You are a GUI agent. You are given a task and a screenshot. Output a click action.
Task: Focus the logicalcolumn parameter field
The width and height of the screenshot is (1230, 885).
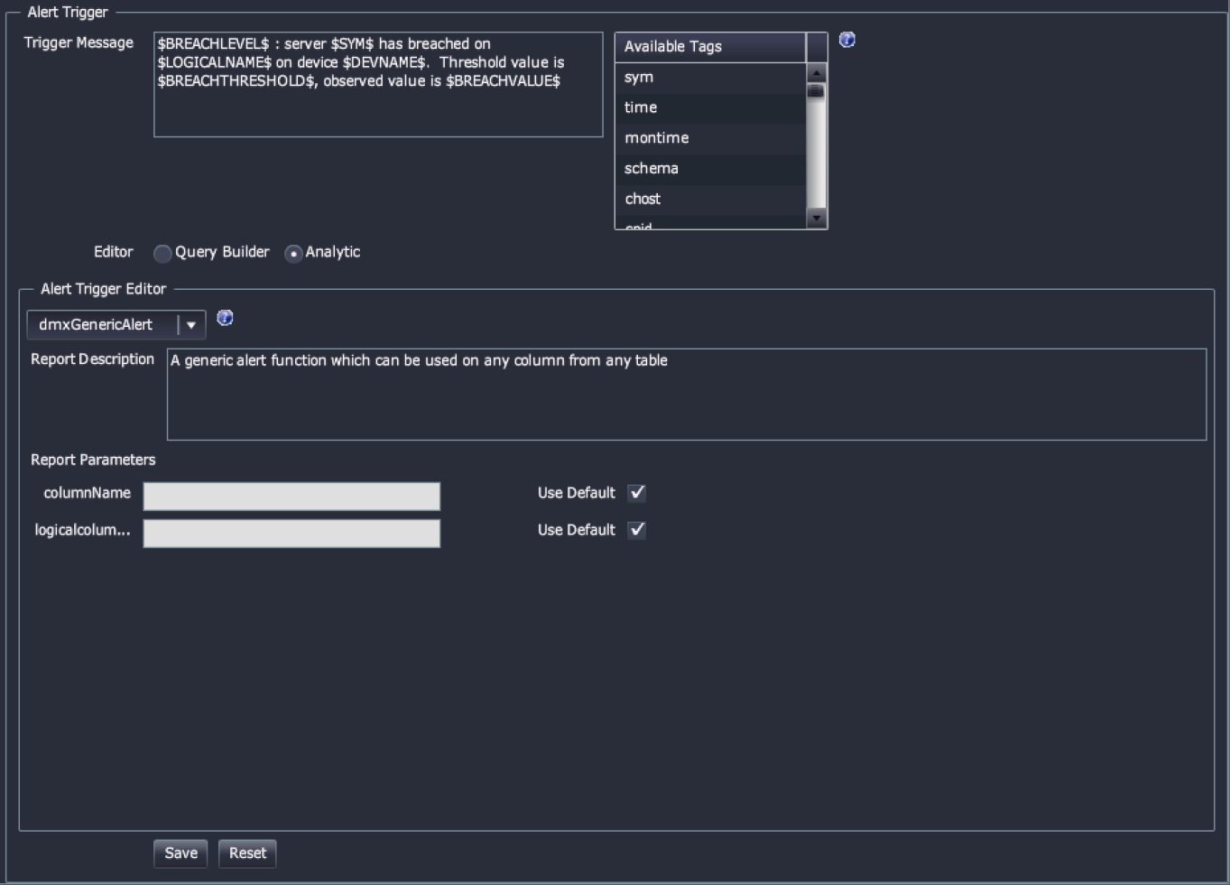[291, 533]
